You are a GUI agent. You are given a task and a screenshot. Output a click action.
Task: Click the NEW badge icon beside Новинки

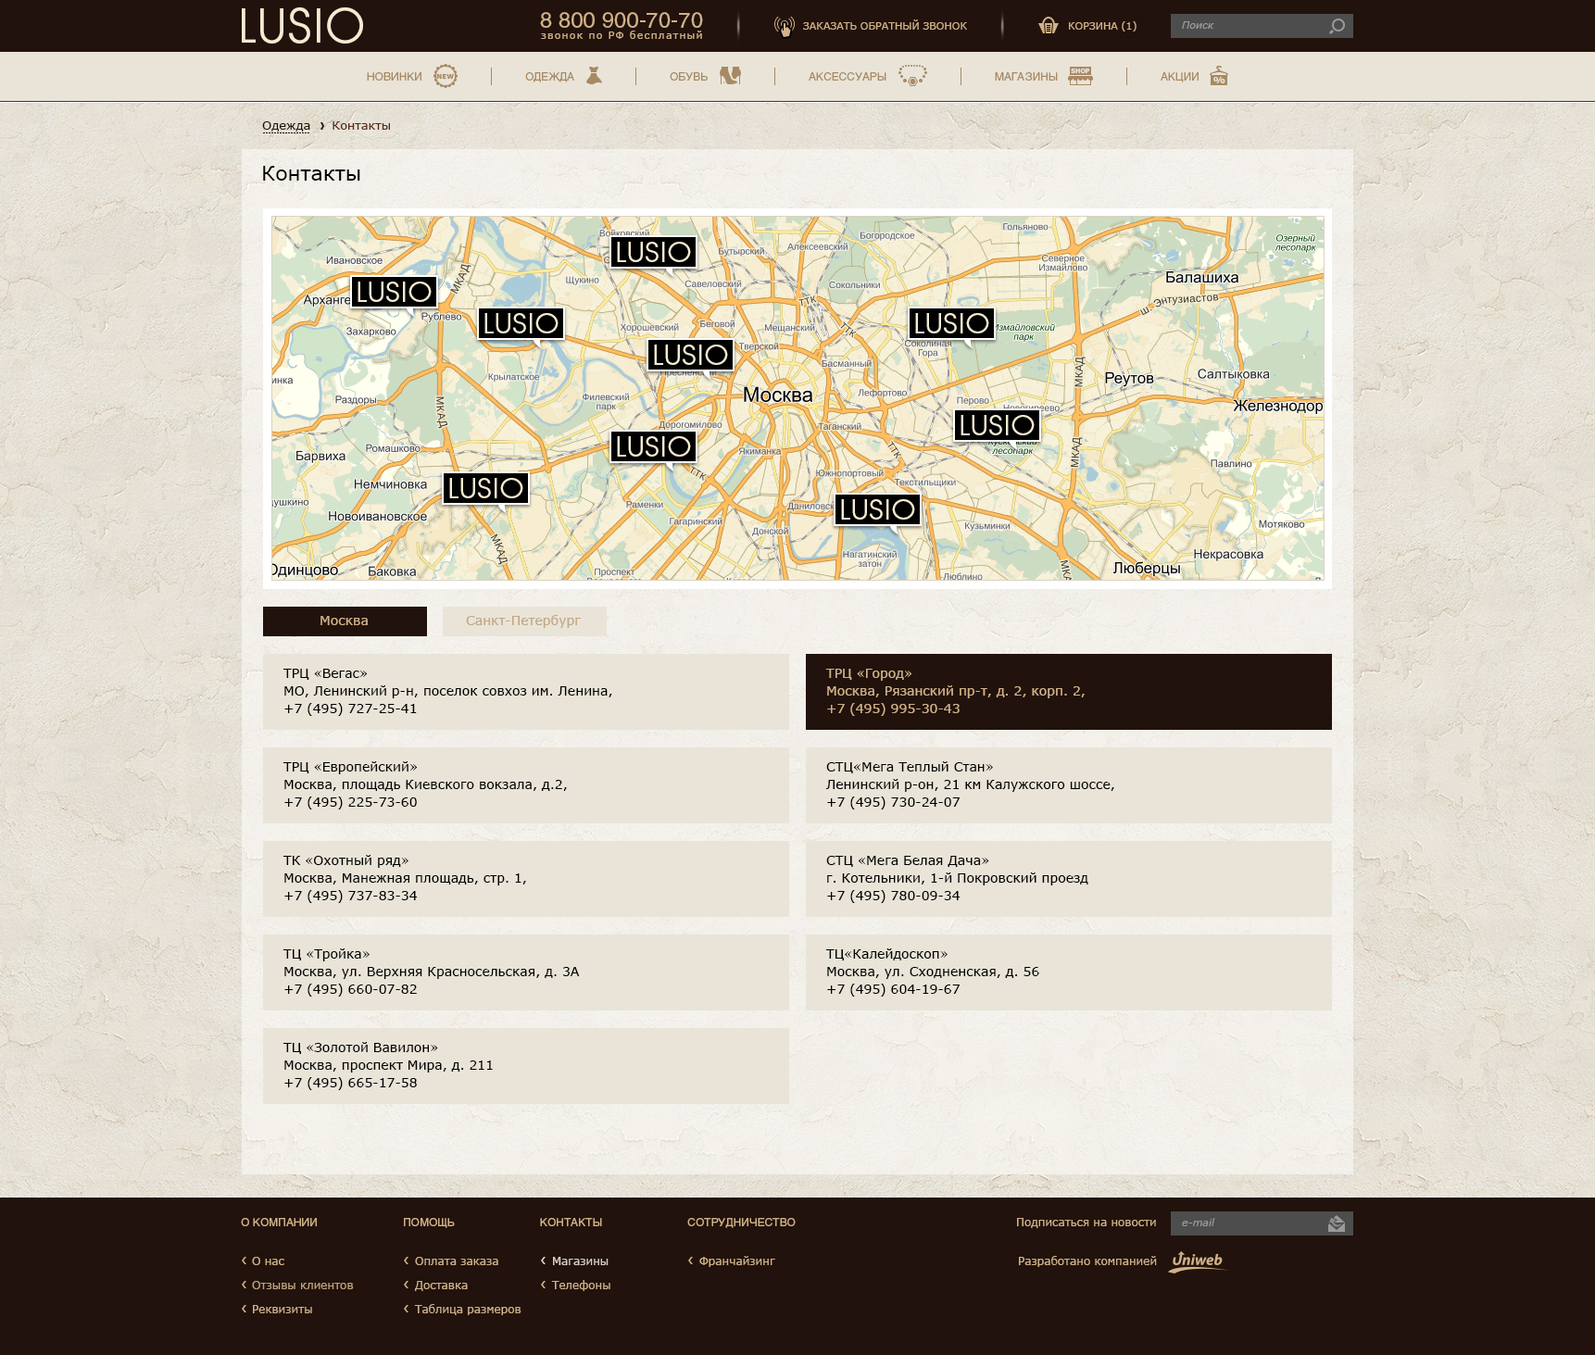446,76
